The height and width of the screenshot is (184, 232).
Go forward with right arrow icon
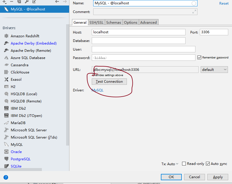(65, 2)
